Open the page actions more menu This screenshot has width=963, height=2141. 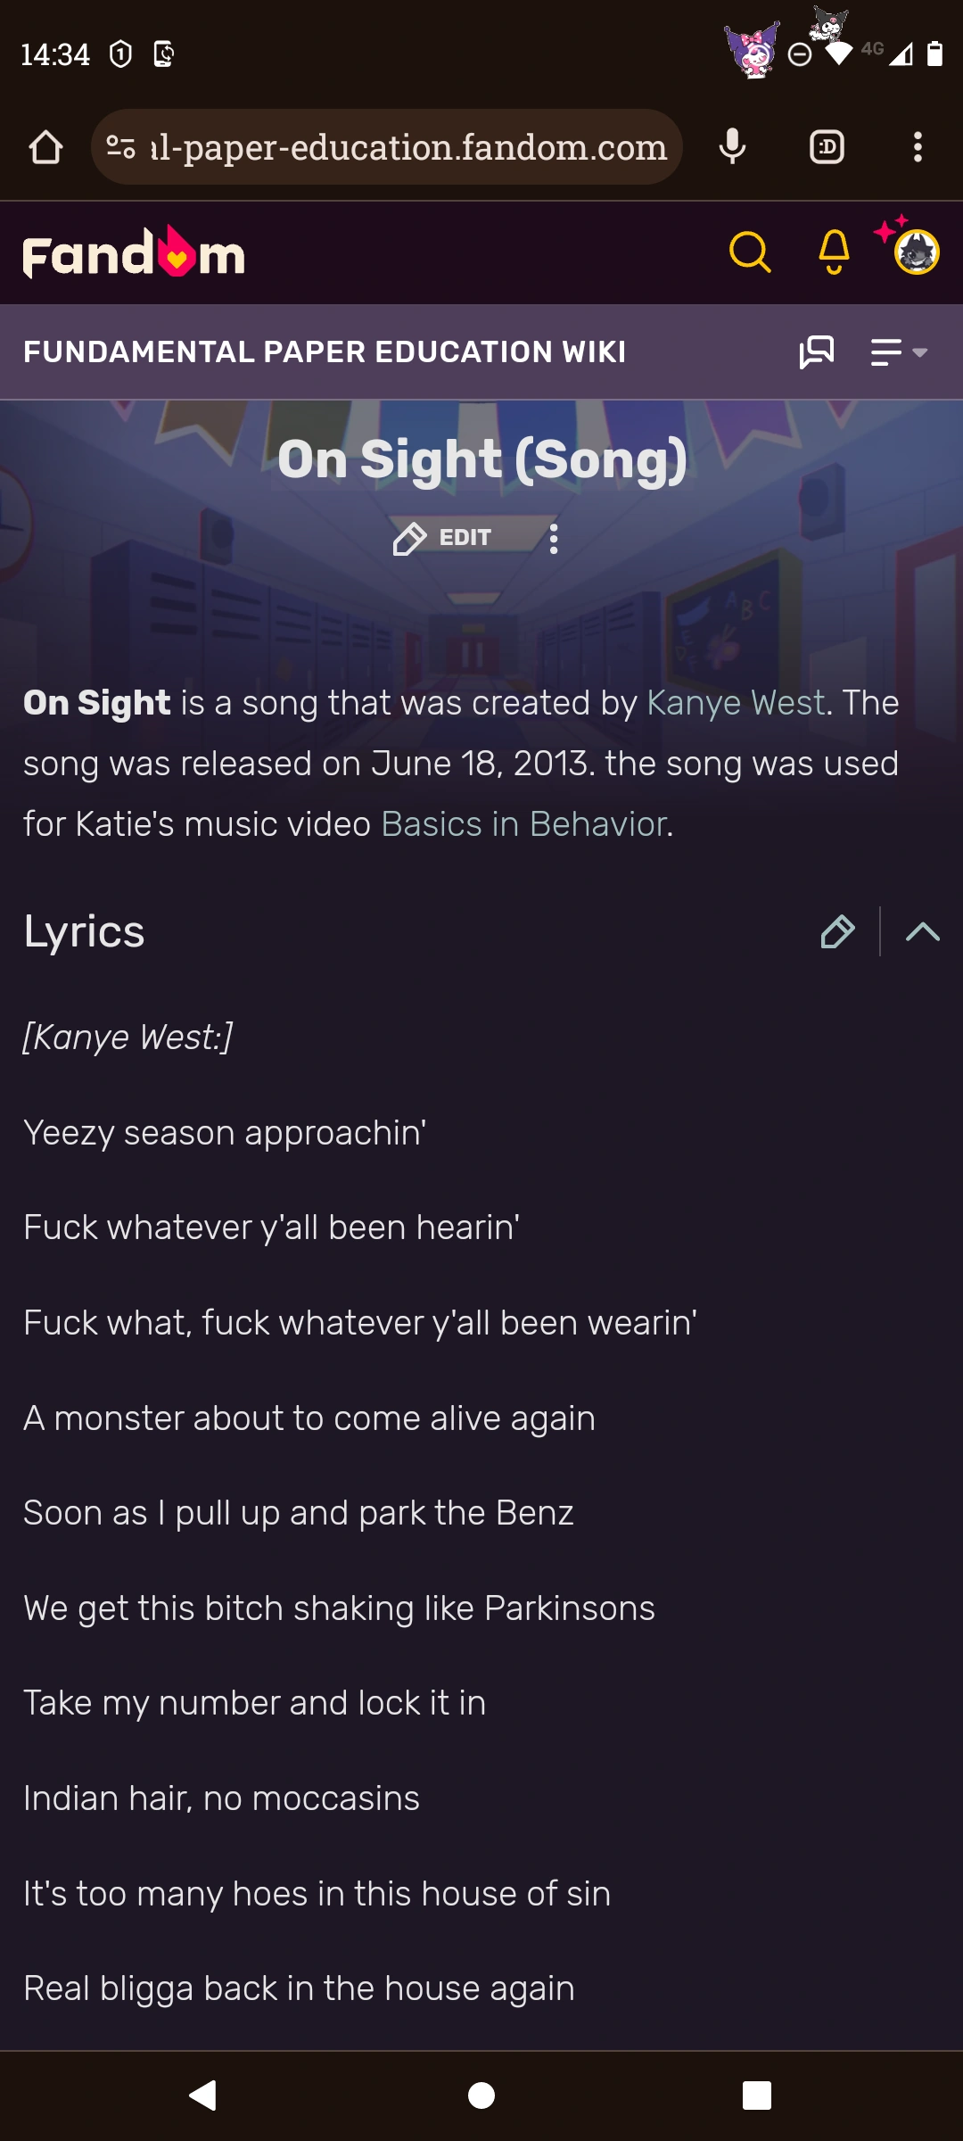pyautogui.click(x=554, y=538)
